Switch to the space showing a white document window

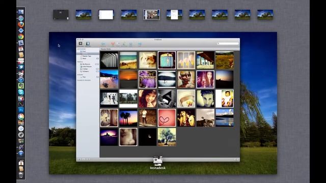[x=174, y=15]
